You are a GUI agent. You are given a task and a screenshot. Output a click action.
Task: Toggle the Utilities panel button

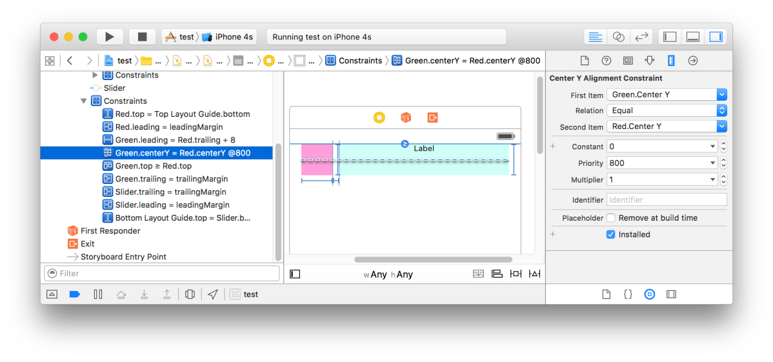click(x=716, y=37)
